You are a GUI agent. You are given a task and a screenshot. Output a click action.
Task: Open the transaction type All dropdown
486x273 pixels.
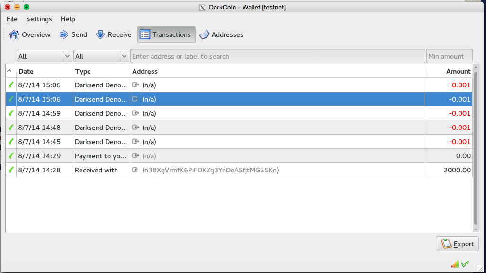coord(101,56)
